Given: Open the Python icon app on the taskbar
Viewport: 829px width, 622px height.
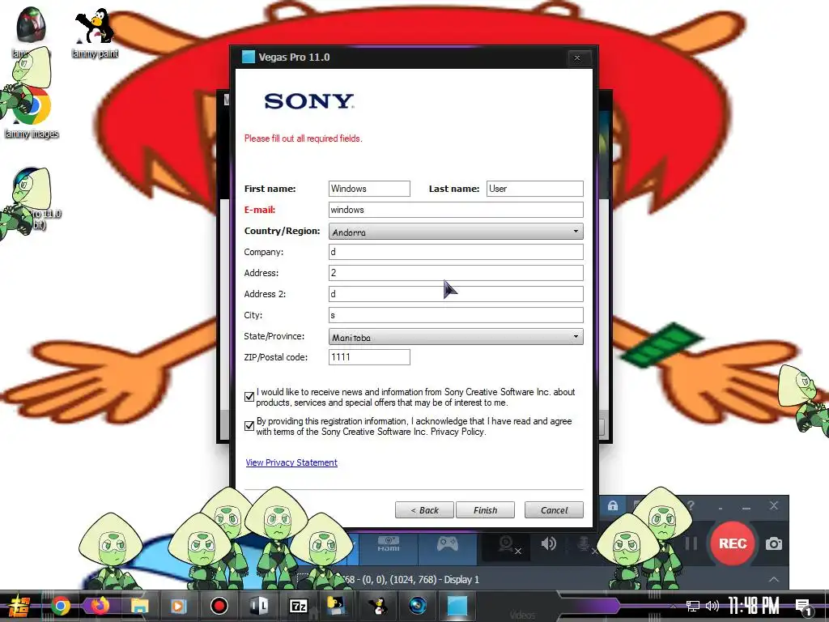Looking at the screenshot, I should coord(337,606).
